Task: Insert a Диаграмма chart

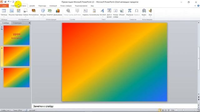Action: pos(57,12)
